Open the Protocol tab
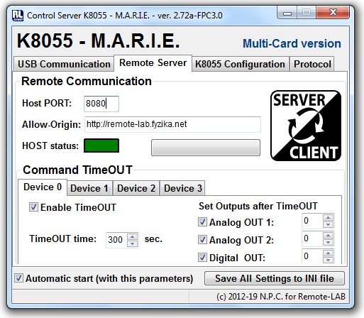 click(312, 64)
